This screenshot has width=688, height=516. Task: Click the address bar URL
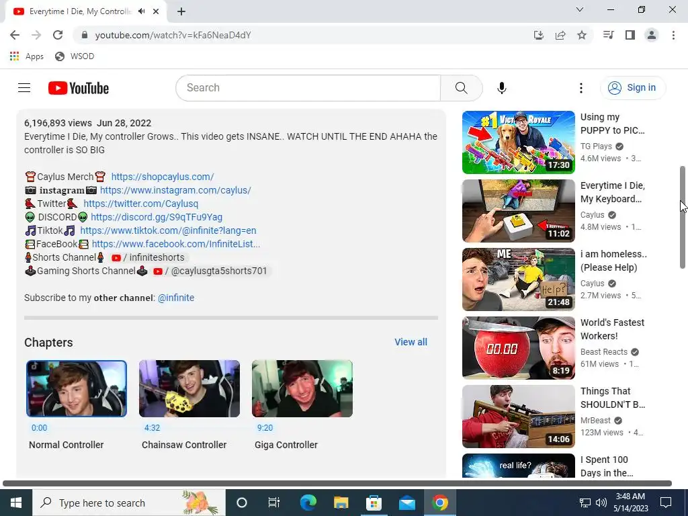click(x=173, y=35)
